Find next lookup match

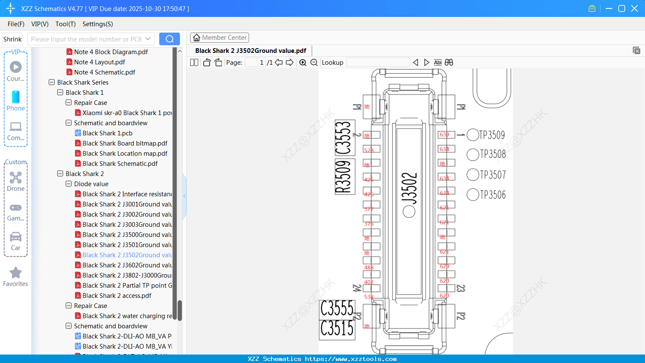tap(426, 62)
